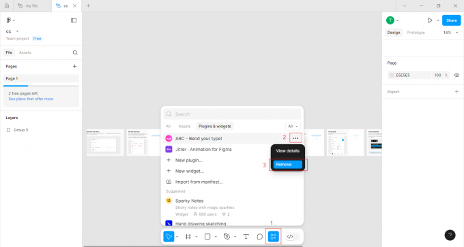
Task: Search layers with magnifier icon
Action: 75,52
